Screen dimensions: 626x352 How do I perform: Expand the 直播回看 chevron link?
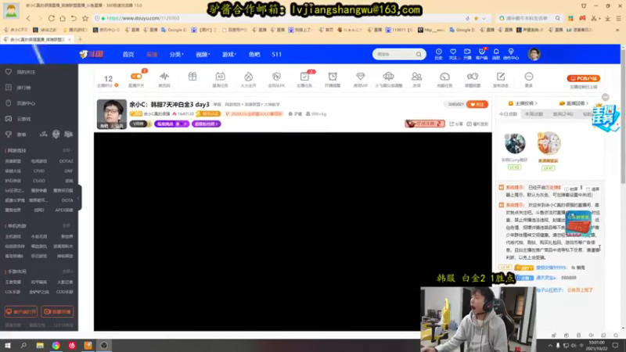(574, 103)
